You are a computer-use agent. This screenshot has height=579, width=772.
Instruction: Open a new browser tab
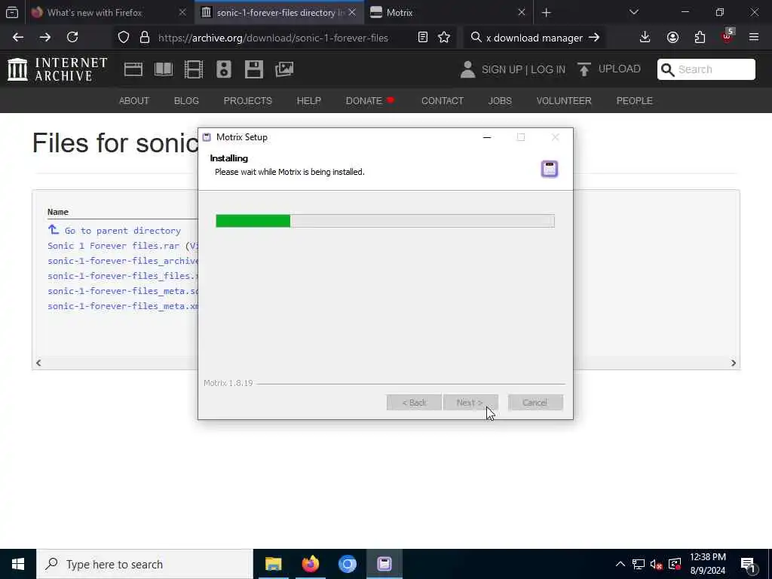click(546, 13)
